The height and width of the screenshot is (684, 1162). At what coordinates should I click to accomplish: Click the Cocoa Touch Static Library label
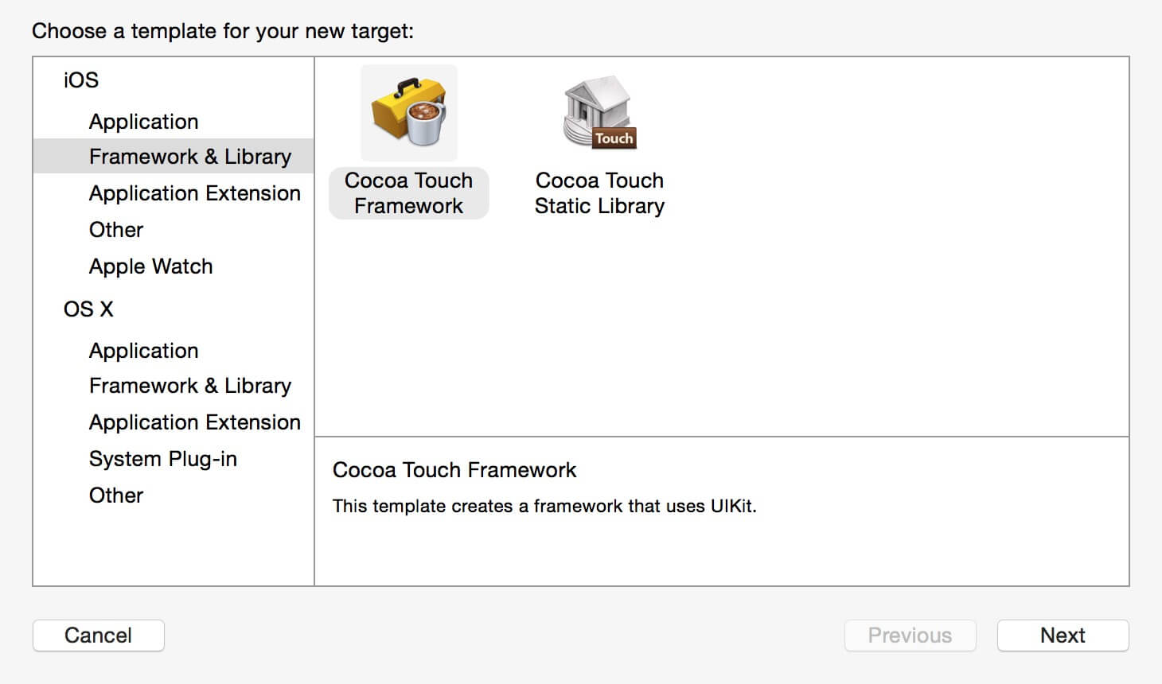point(599,193)
